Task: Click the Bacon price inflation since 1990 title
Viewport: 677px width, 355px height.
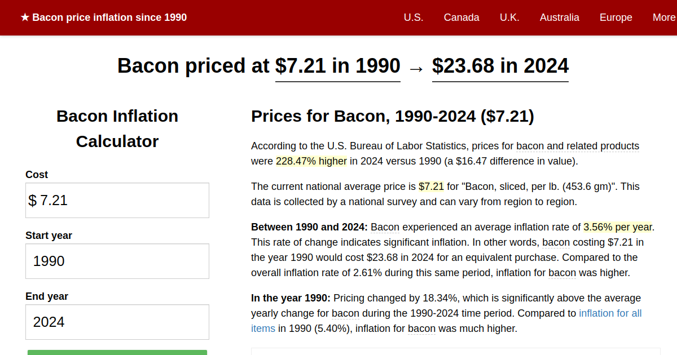Action: point(109,17)
